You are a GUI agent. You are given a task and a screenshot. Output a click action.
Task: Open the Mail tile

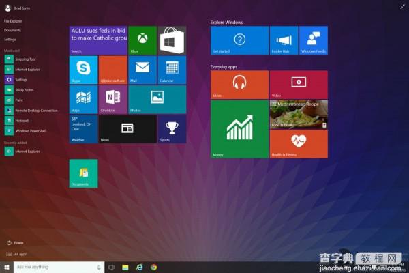[142, 70]
